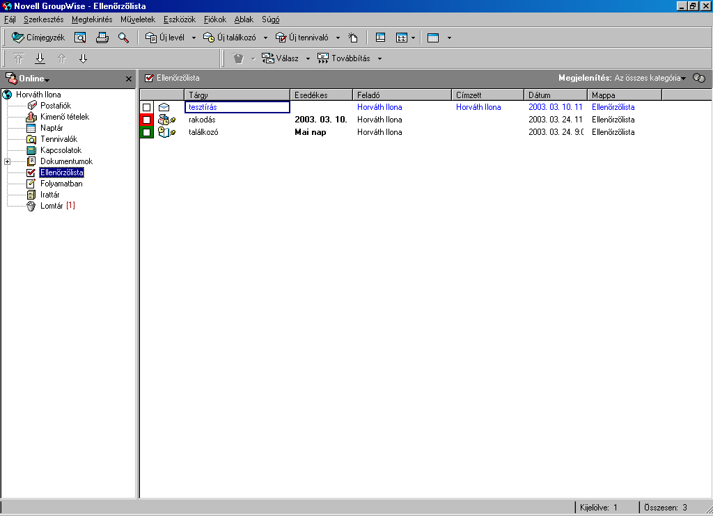
Task: Create a new mail with Új levél
Action: (164, 38)
